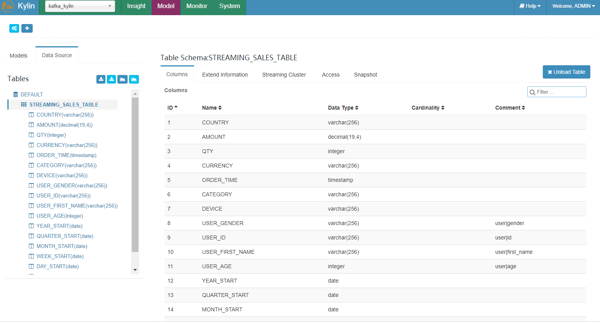
Task: Click the dark blue area-chart table icon
Action: click(x=122, y=79)
